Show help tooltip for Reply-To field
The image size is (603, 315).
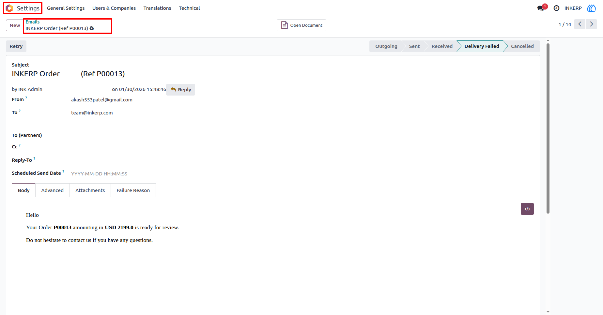point(34,158)
